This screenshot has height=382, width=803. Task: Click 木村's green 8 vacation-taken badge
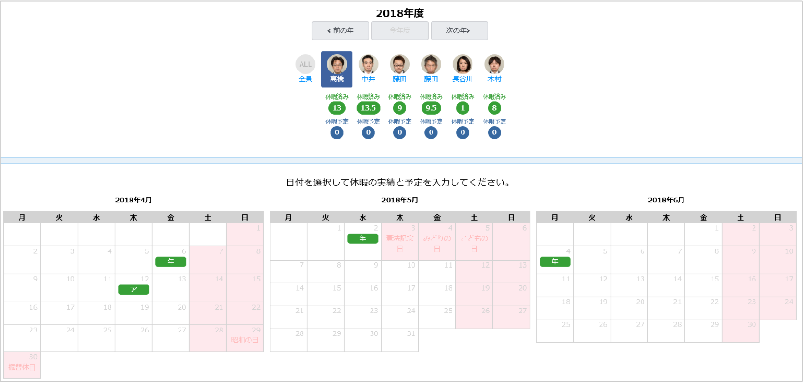tap(494, 108)
